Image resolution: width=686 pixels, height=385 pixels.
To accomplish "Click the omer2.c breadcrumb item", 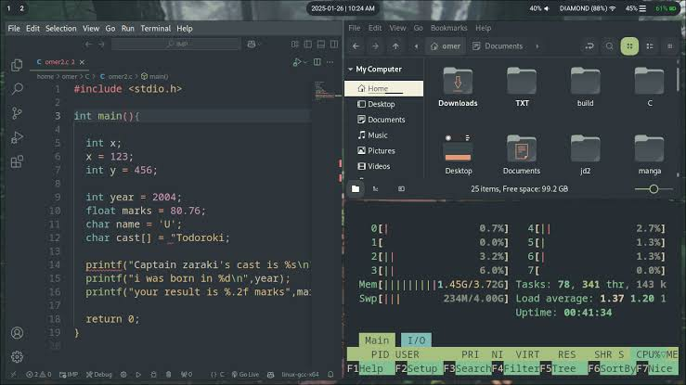I will [x=116, y=76].
